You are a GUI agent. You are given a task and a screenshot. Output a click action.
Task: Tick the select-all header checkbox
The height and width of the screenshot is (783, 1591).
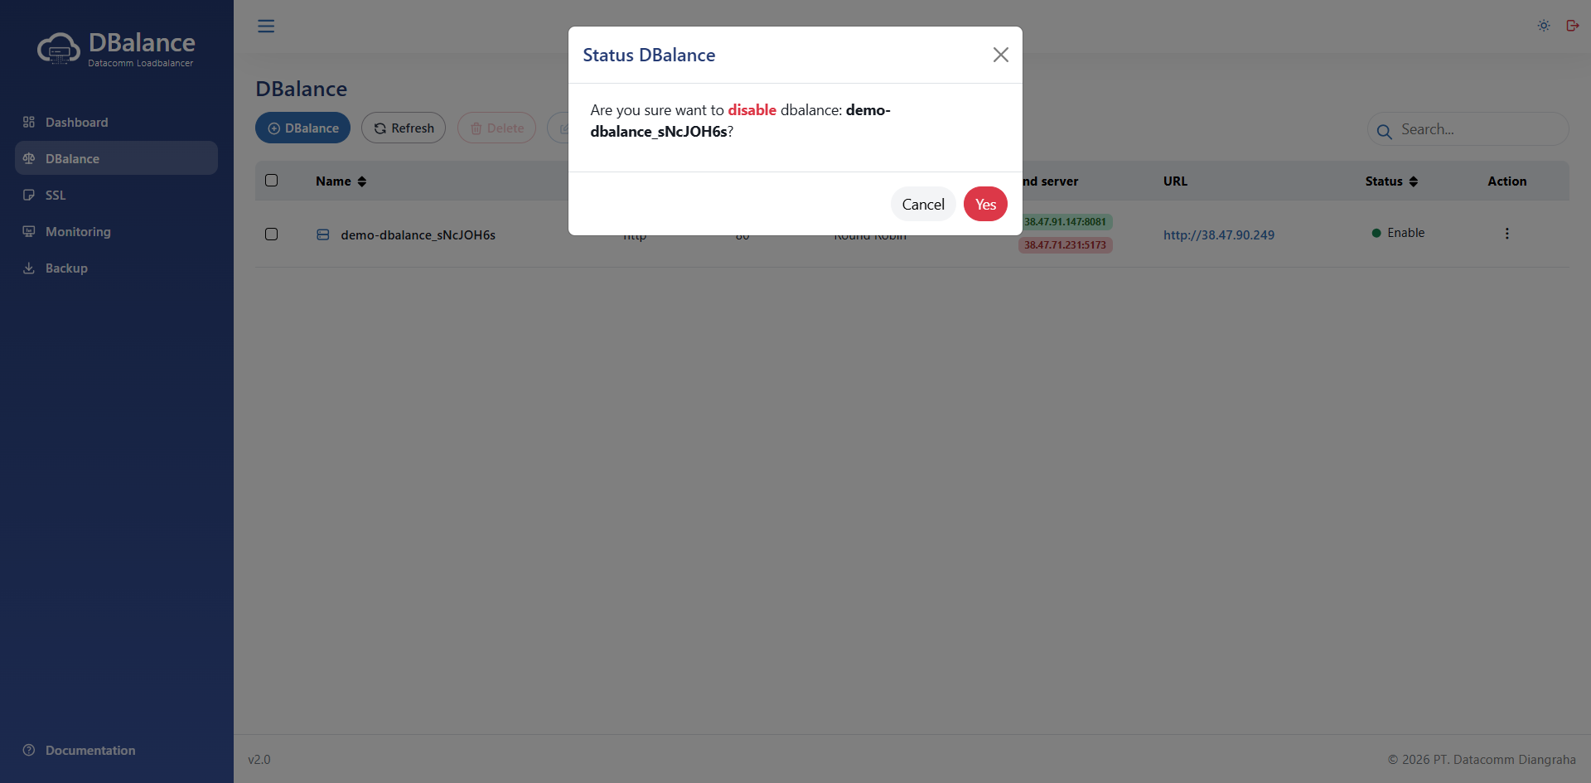(271, 181)
